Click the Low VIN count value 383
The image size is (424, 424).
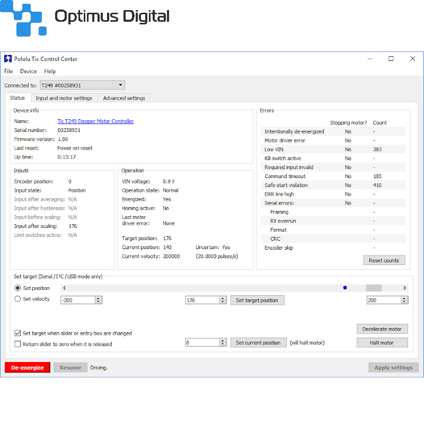coord(377,149)
